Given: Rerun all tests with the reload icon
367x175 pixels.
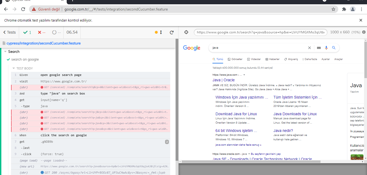Looking at the screenshot, I should pyautogui.click(x=172, y=32).
